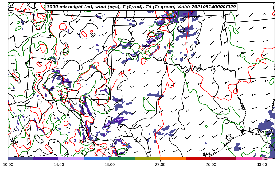The image size is (277, 169).
Task: Click the 18.00 colorbar tick label
Action: tap(109, 164)
